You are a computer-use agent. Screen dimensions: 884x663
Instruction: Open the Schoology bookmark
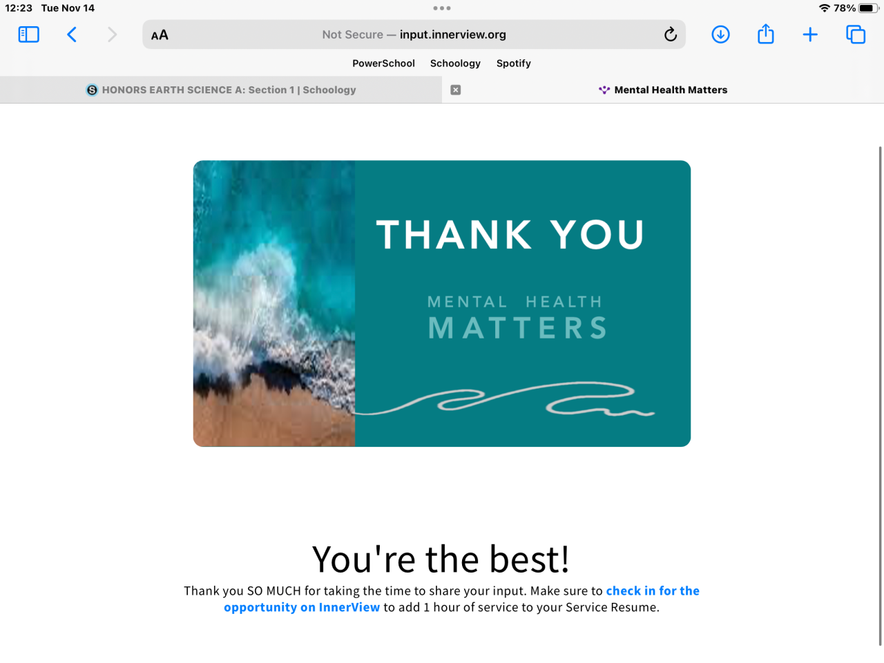455,64
